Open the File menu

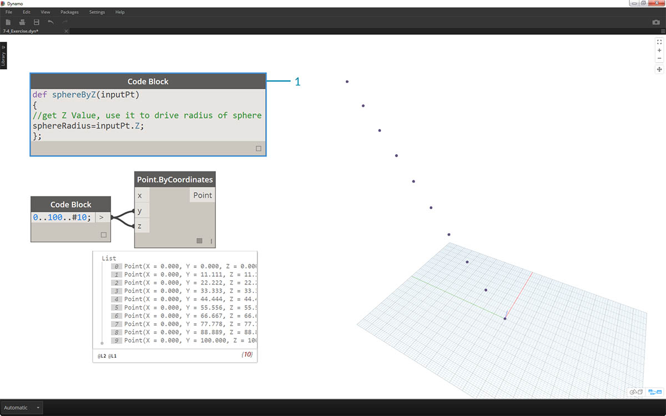pyautogui.click(x=8, y=12)
